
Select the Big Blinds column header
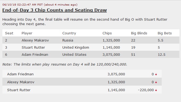coord(139,33)
